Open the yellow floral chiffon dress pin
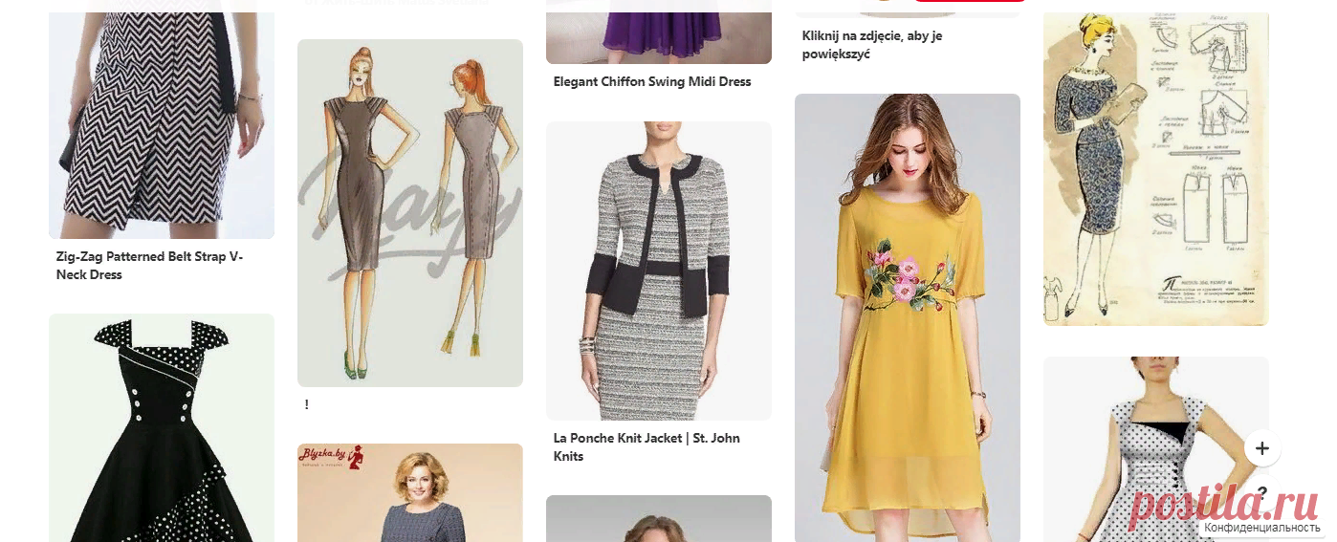This screenshot has width=1337, height=542. coord(908,318)
